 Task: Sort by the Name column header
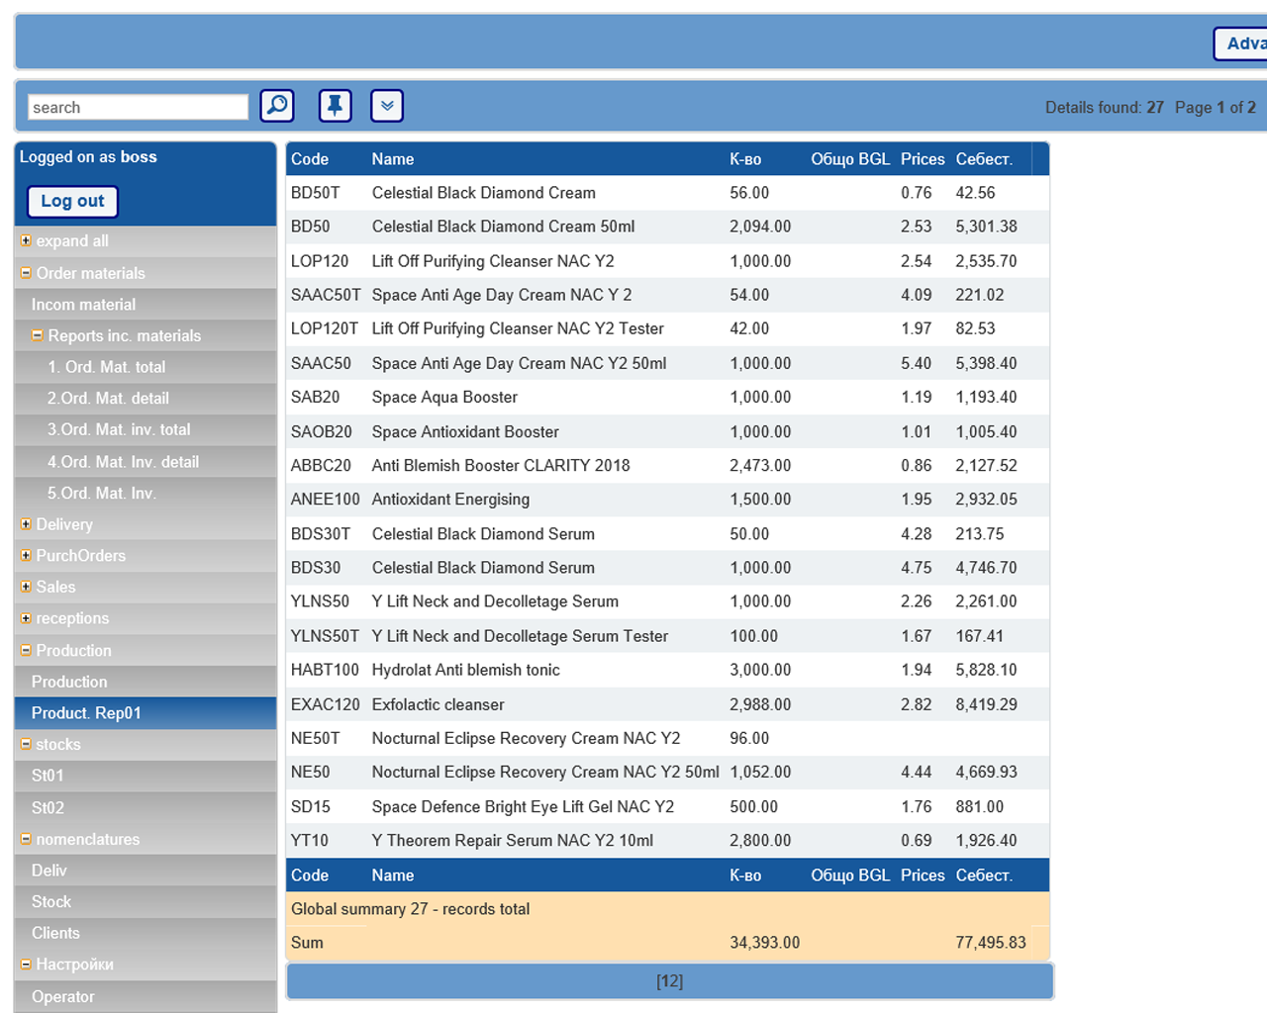pyautogui.click(x=393, y=159)
